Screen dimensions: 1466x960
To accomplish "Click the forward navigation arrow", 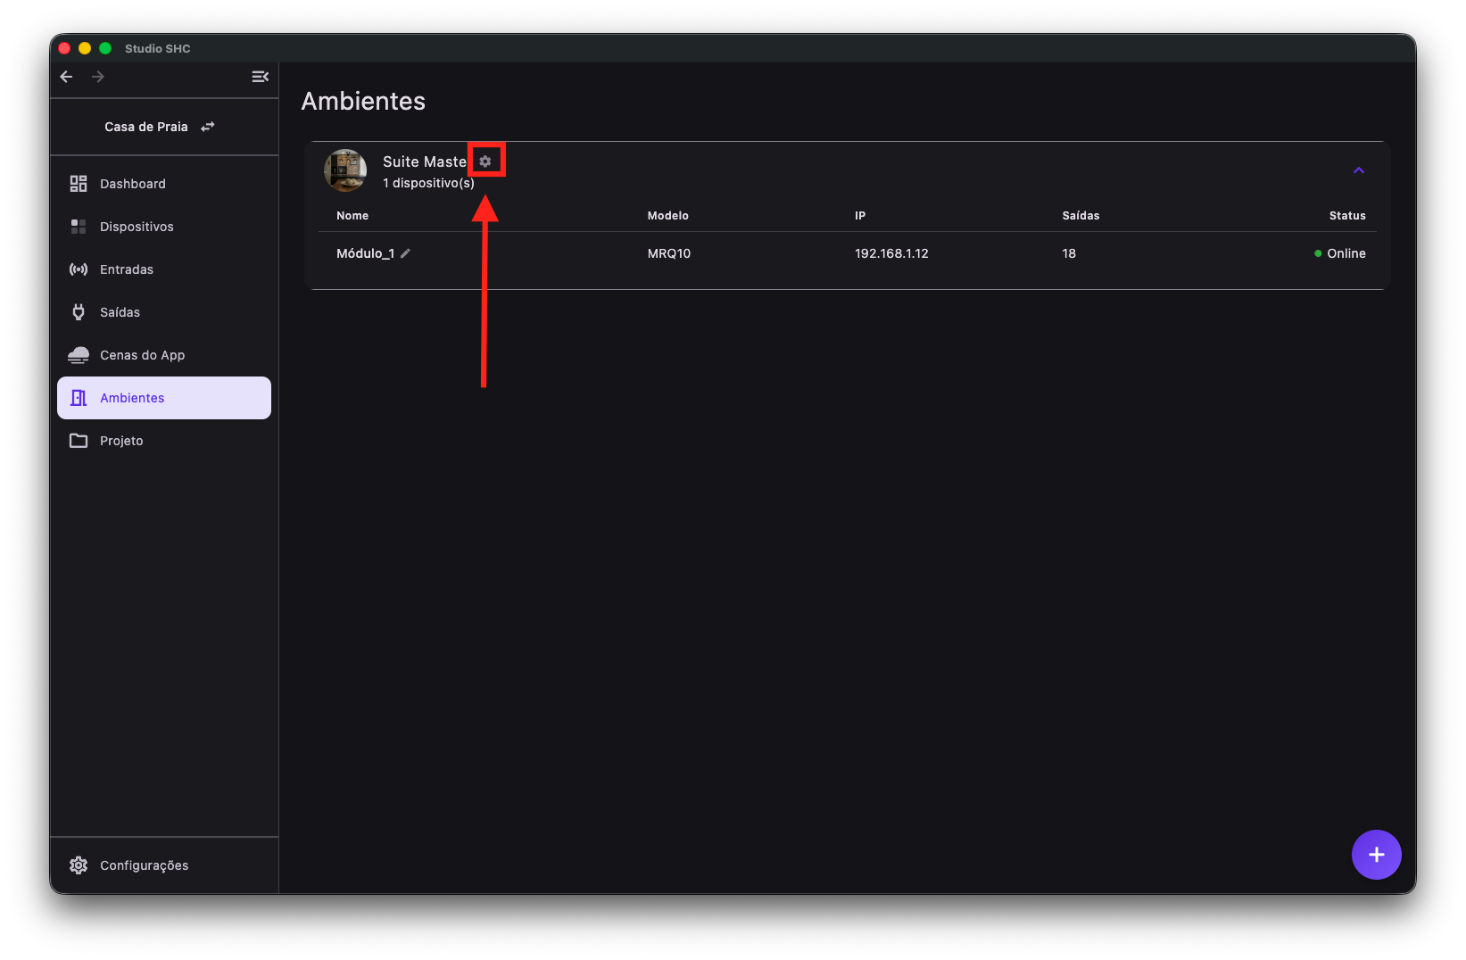I will (x=98, y=77).
